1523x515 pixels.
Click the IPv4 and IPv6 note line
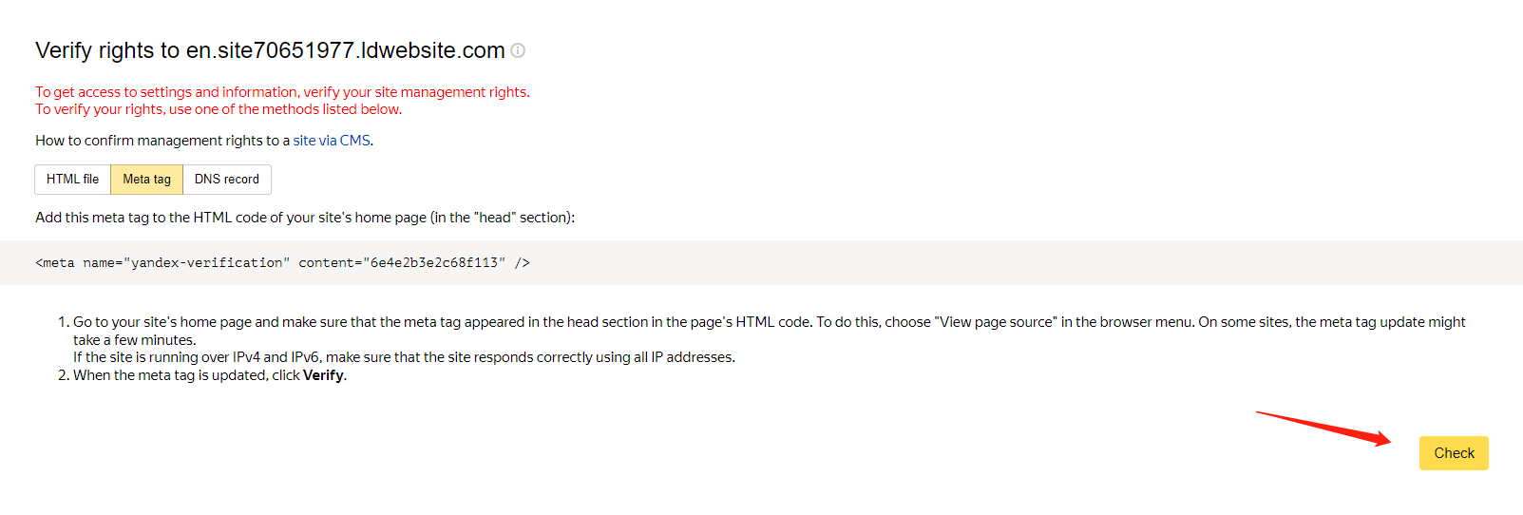coord(404,357)
